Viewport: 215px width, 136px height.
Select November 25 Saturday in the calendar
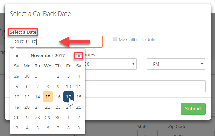79,107
